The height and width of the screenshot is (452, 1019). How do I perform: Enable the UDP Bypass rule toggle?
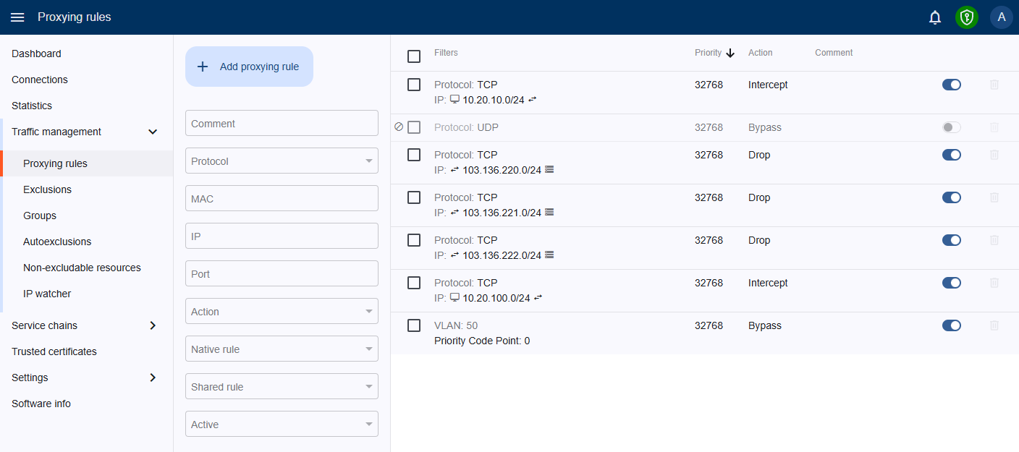point(952,127)
